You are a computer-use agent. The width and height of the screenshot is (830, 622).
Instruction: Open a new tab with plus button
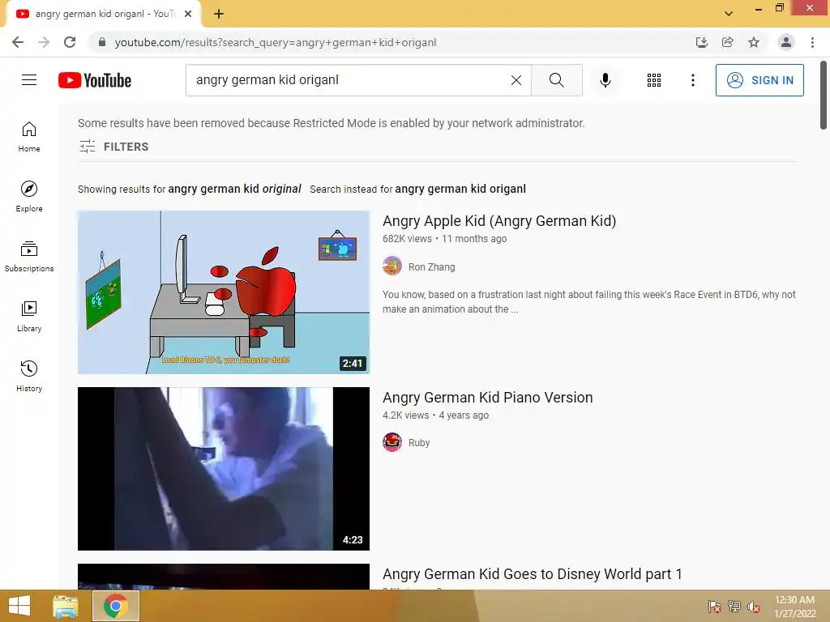click(x=219, y=14)
